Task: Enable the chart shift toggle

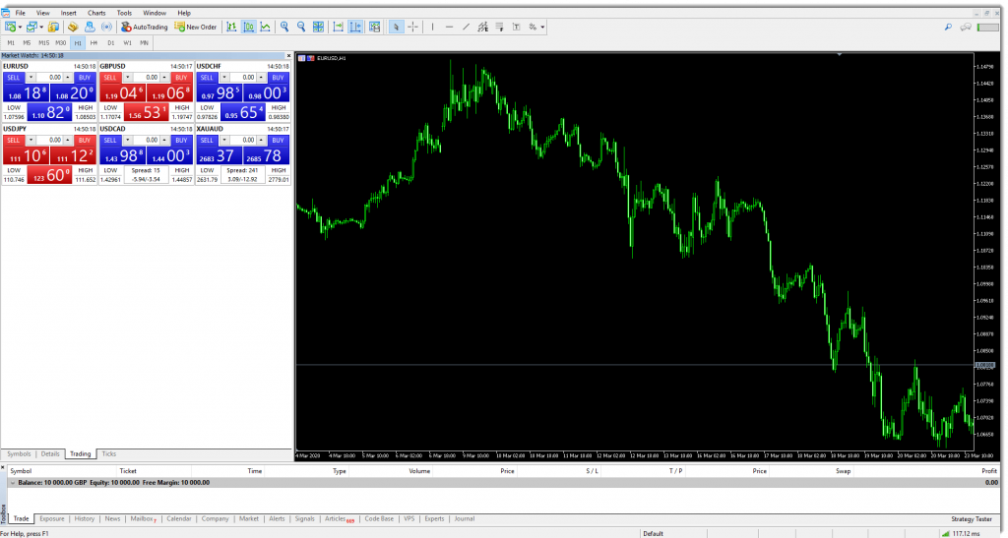Action: [x=355, y=27]
